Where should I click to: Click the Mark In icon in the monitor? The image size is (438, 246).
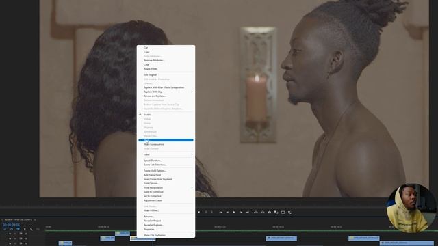[206, 213]
